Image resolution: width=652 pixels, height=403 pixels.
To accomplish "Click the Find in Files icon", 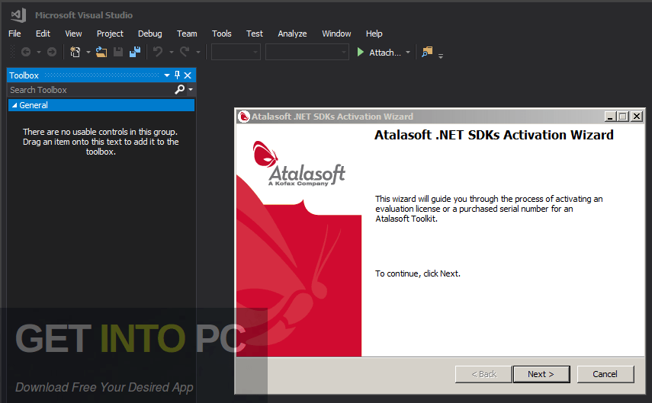I will click(x=427, y=52).
